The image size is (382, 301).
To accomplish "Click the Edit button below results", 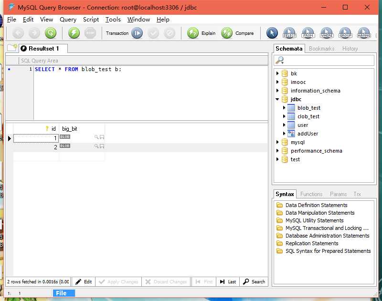I will click(84, 282).
